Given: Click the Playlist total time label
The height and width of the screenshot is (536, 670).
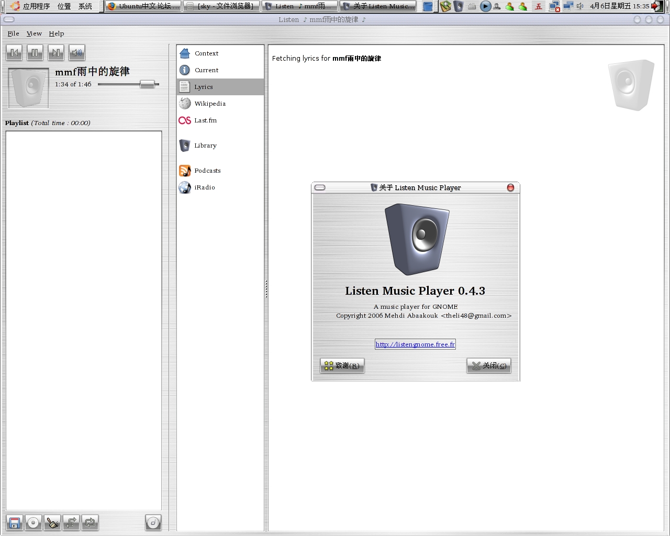Looking at the screenshot, I should [x=48, y=123].
